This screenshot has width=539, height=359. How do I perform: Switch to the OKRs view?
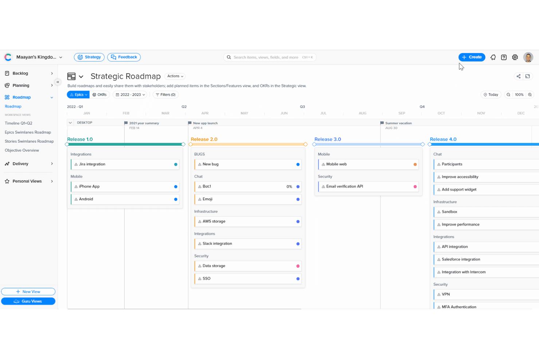coord(99,95)
